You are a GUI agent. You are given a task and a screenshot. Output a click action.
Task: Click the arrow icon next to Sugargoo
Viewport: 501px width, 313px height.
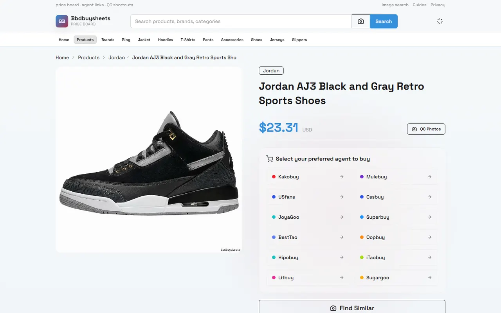tap(430, 278)
